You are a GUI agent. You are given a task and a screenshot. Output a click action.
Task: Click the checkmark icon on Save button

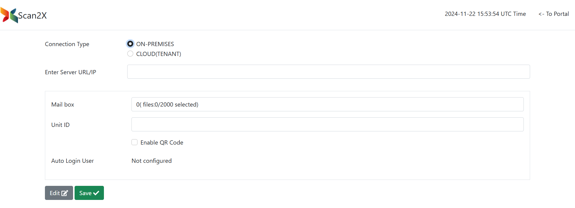(96, 193)
